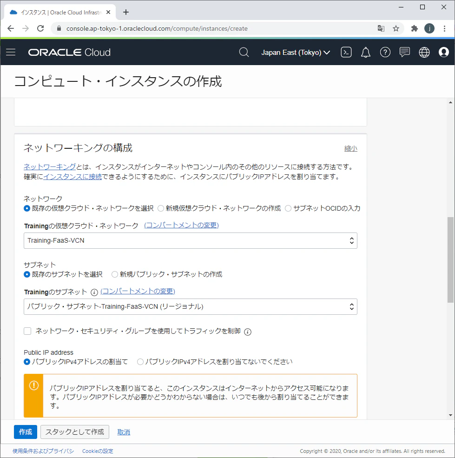The width and height of the screenshot is (455, 458).
Task: Reload the page with the refresh icon
Action: coord(40,28)
